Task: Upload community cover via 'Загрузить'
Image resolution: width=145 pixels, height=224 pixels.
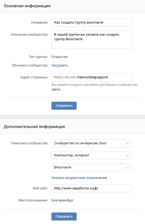Action: click(x=60, y=65)
